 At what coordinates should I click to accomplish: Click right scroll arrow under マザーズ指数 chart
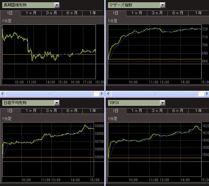tap(207, 94)
